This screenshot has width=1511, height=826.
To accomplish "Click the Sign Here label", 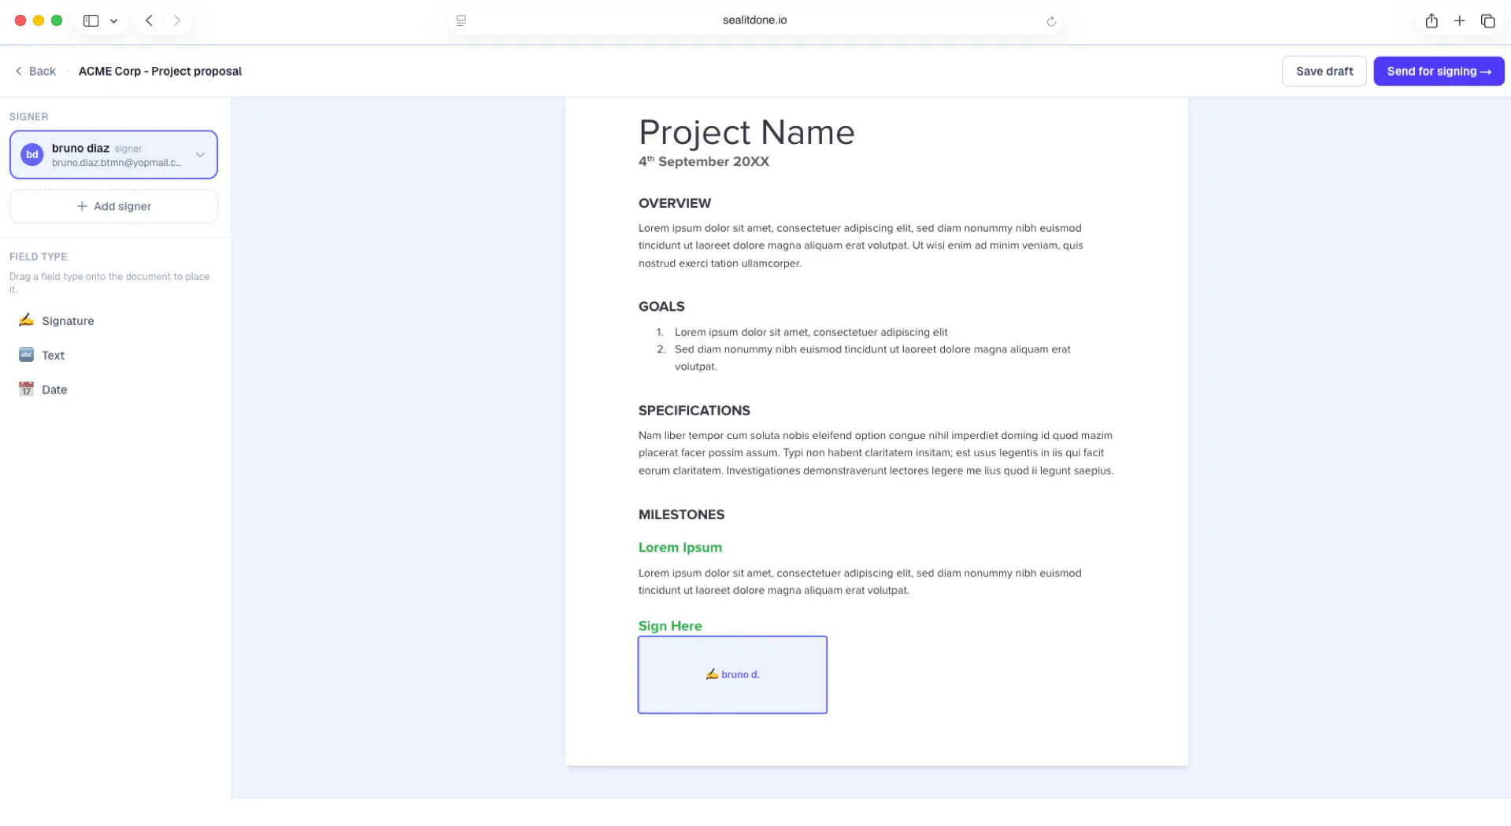I will coord(670,626).
